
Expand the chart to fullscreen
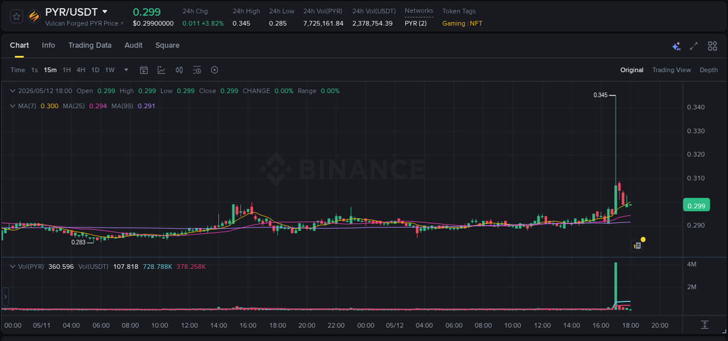coord(694,46)
